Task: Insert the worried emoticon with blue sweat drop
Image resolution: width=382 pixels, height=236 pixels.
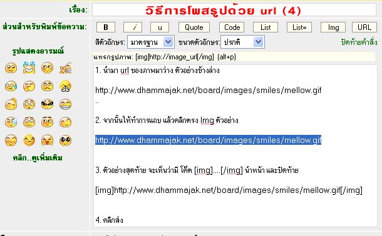Action: [x=11, y=86]
